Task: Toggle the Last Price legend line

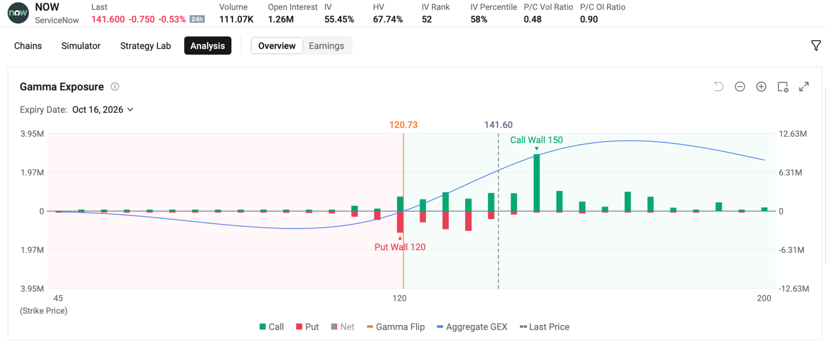Action: pos(545,327)
